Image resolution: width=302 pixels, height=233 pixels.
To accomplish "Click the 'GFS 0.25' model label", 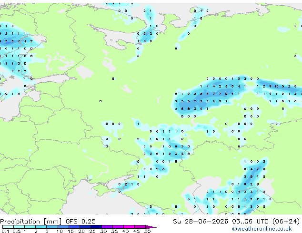I will point(81,222).
